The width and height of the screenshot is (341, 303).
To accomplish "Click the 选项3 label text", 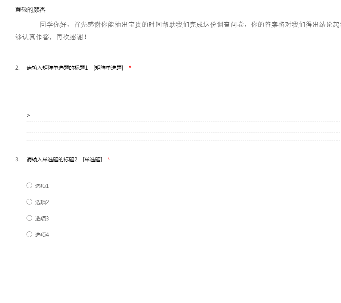I will (x=42, y=219).
